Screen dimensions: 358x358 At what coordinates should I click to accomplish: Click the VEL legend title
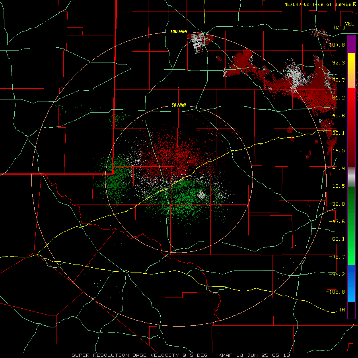tap(349, 24)
